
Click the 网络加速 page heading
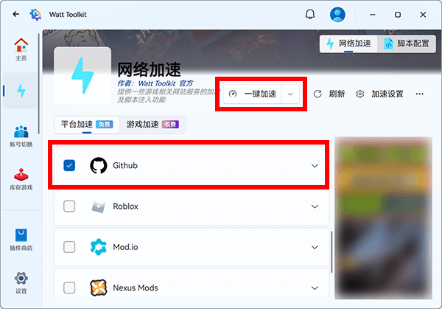(x=149, y=69)
